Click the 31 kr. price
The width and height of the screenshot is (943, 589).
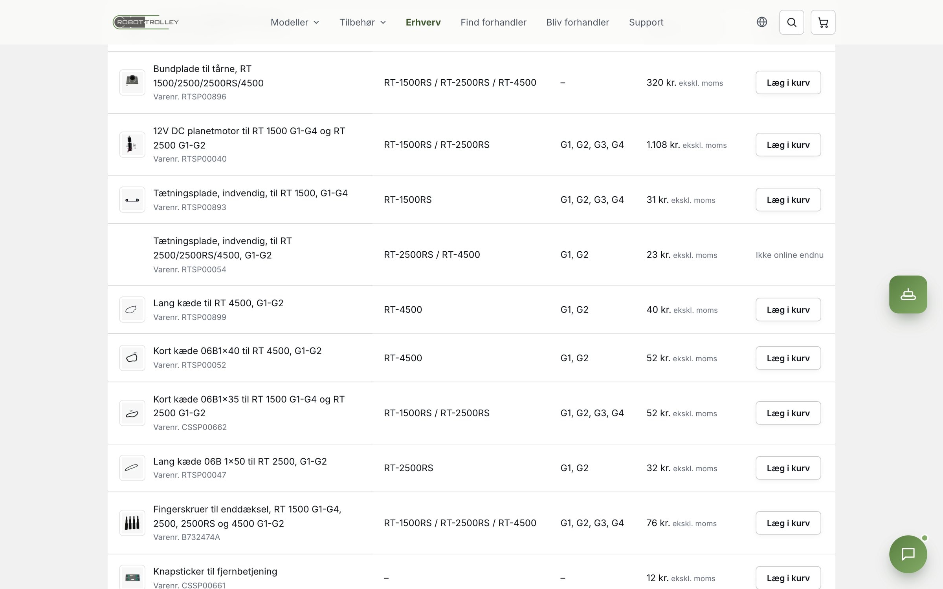click(x=657, y=199)
